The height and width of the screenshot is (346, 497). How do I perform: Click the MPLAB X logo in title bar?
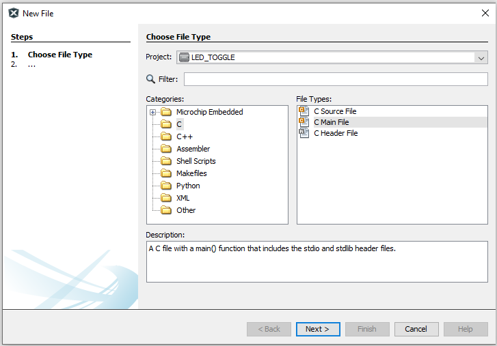coord(14,13)
